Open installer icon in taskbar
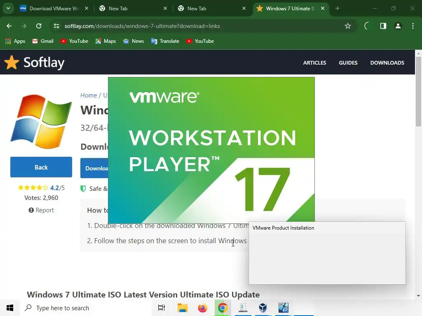The image size is (422, 316). coord(243,308)
